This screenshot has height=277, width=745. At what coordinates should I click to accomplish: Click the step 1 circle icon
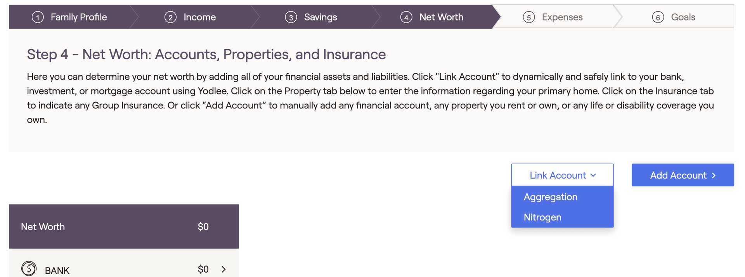coord(38,17)
